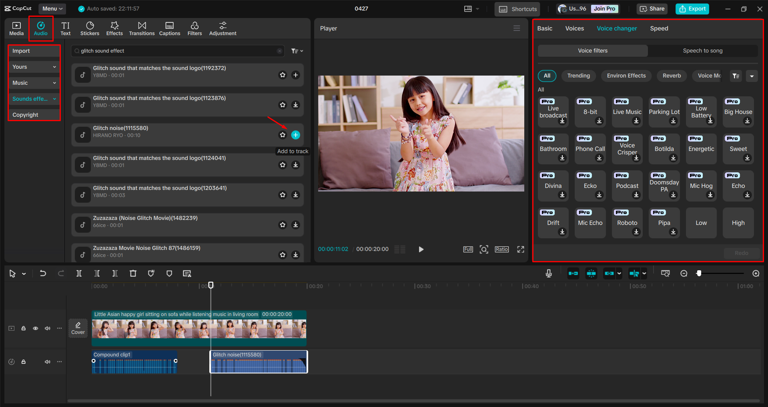Switch to the Speed tab
The height and width of the screenshot is (407, 768).
click(x=659, y=28)
